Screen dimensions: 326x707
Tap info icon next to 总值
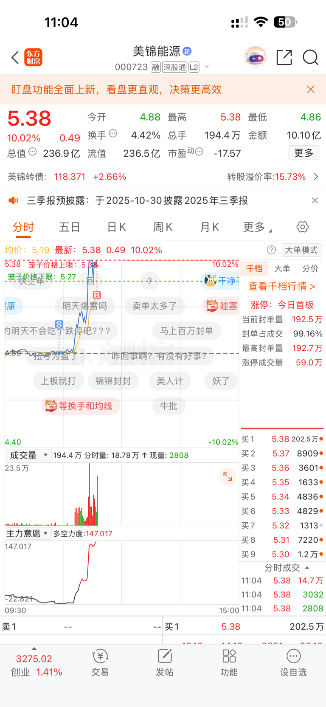point(33,152)
